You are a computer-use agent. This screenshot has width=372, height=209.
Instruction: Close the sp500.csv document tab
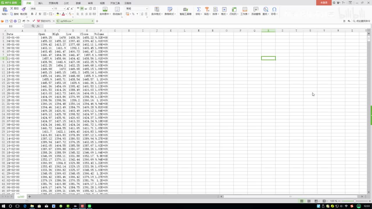pos(92,21)
